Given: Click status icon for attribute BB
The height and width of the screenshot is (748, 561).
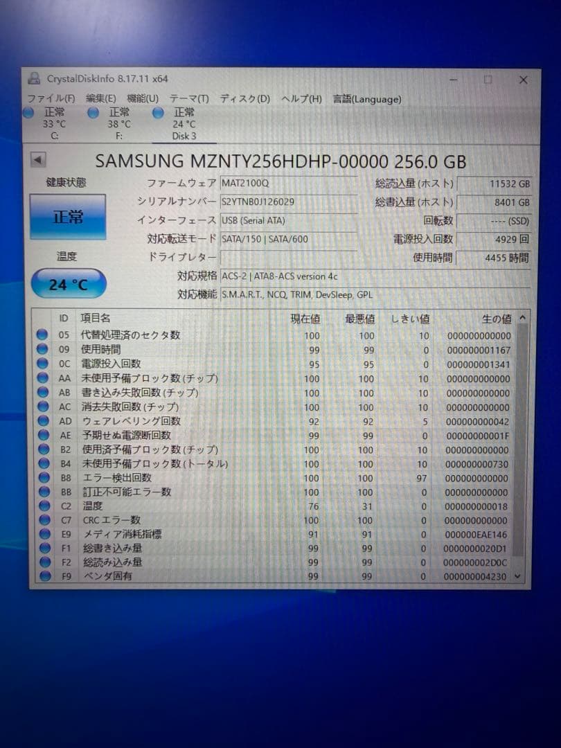Looking at the screenshot, I should [x=44, y=491].
